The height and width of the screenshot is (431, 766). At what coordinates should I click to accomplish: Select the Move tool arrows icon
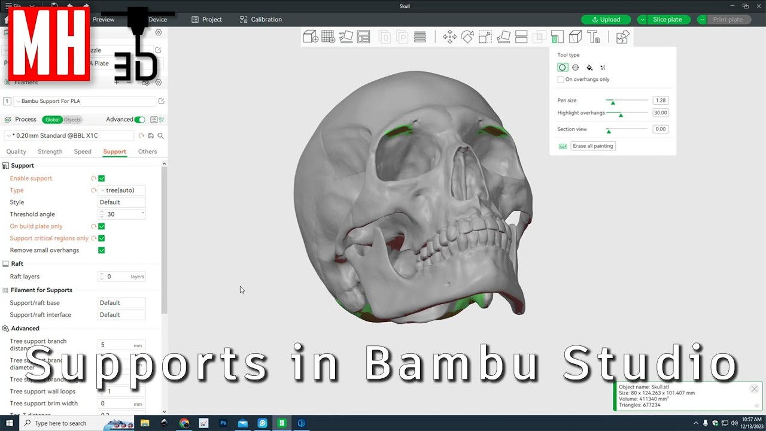(449, 37)
